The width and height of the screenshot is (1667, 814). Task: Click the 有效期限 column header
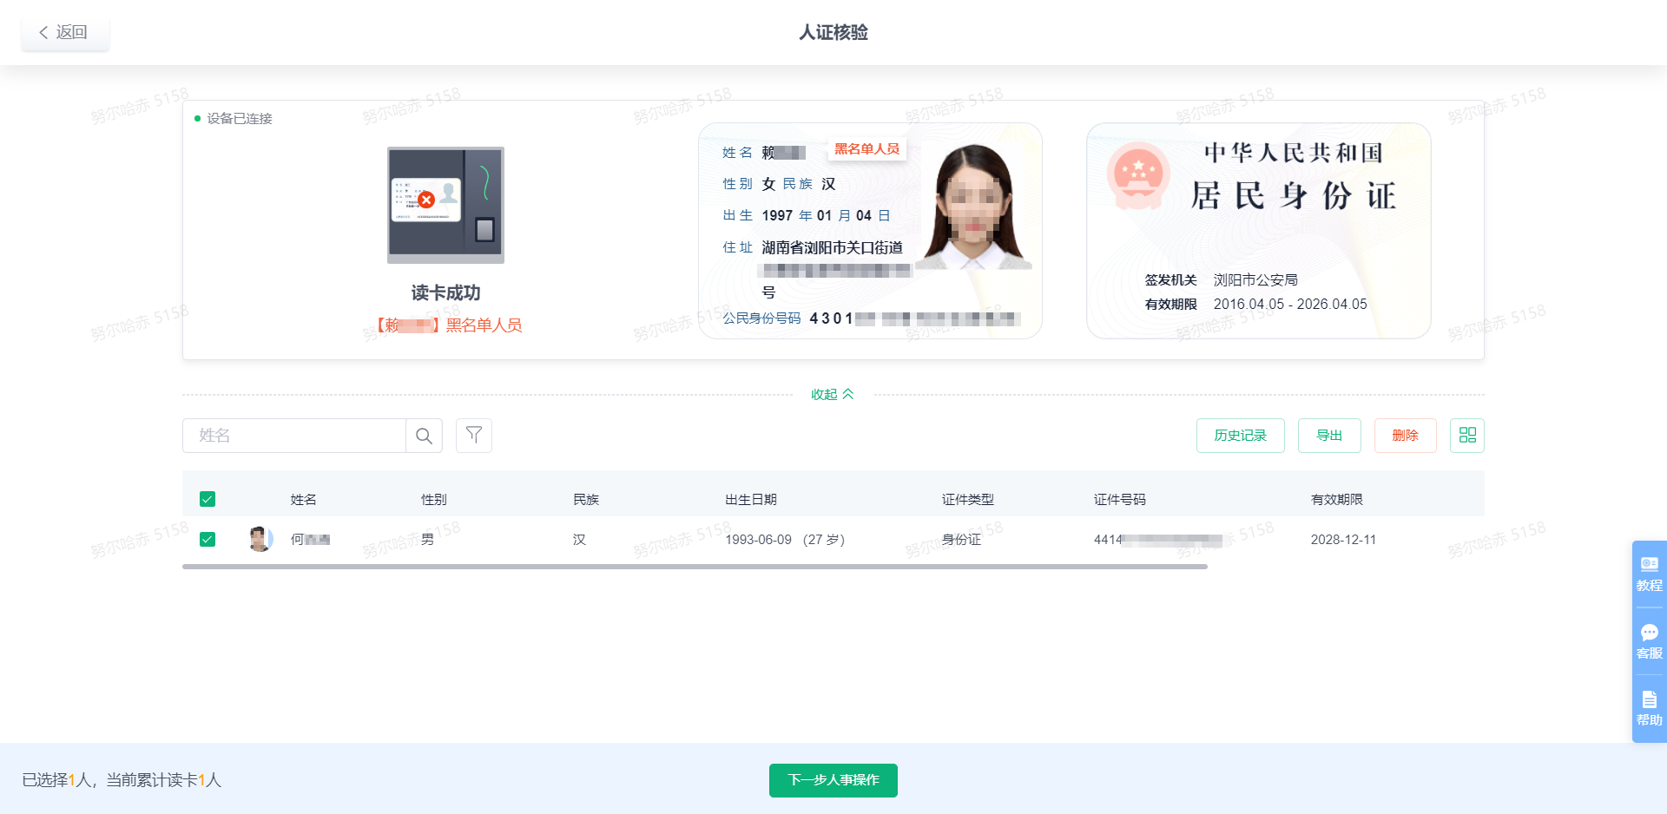tap(1337, 499)
